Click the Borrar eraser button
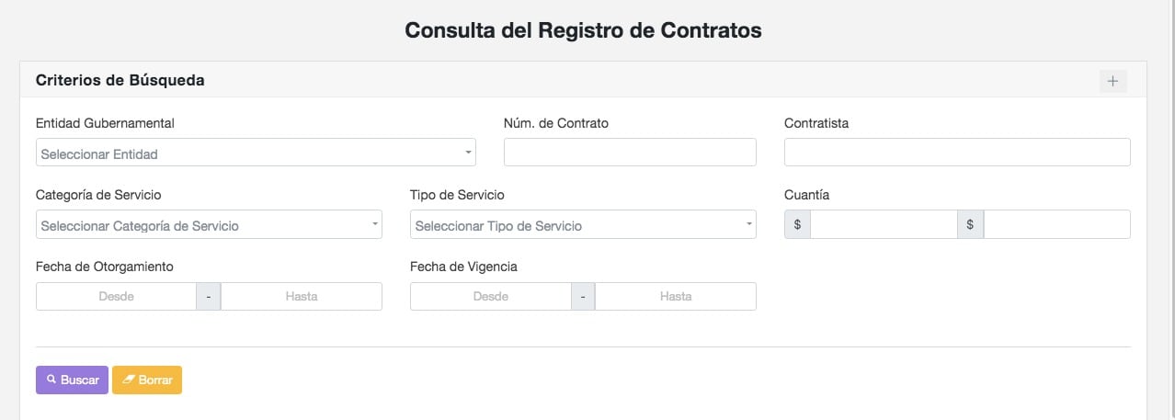The image size is (1175, 420). click(x=147, y=380)
